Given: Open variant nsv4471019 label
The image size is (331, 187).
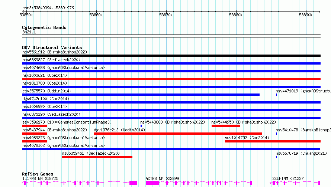Looking at the screenshot, I should (x=303, y=91).
